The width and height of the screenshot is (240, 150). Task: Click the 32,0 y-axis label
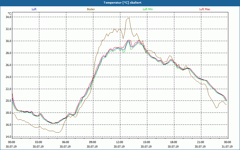(x=8, y=29)
